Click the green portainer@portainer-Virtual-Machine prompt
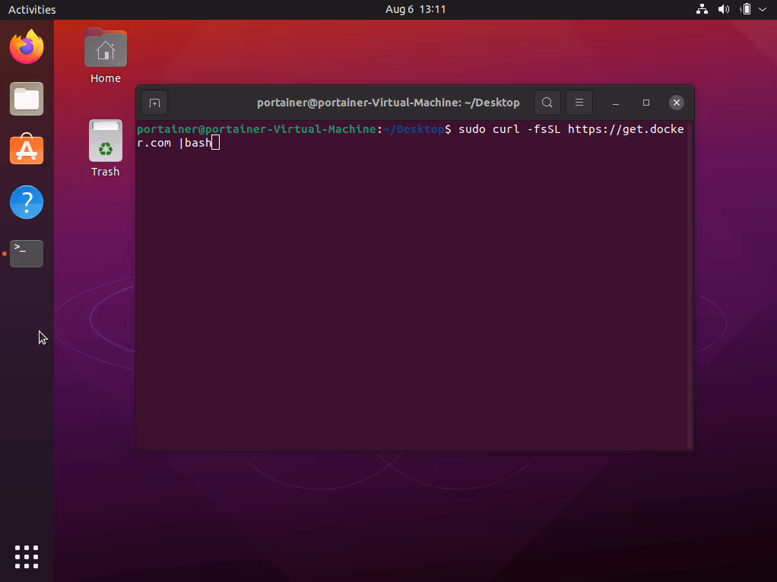This screenshot has height=582, width=777. click(x=257, y=129)
